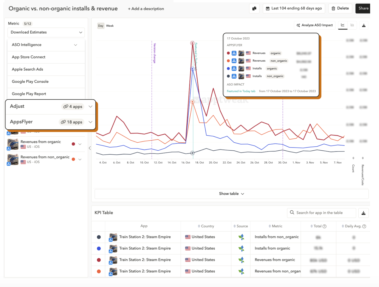
Task: Click Analyze ASO Impact button
Action: (315, 25)
